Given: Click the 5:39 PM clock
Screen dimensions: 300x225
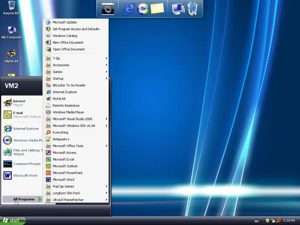Looking at the screenshot, I should tap(289, 221).
